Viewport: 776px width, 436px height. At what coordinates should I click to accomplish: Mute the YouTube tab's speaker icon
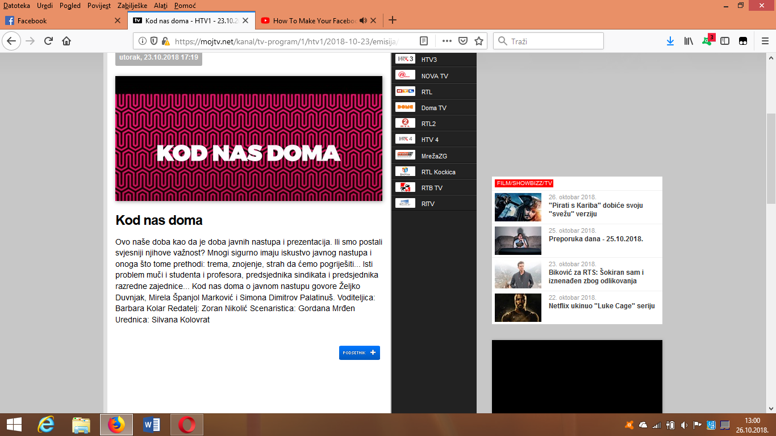click(364, 20)
